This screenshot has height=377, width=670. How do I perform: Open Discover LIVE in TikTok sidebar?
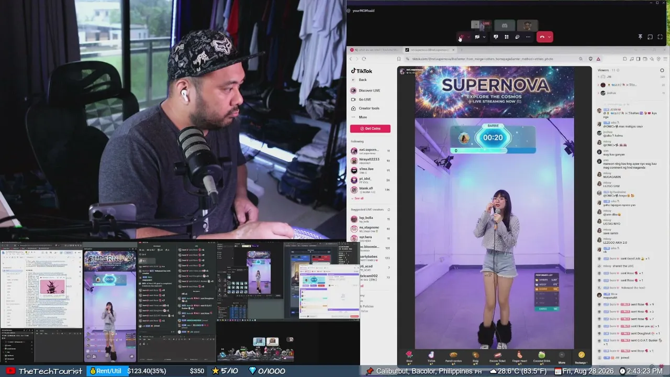[x=365, y=91]
